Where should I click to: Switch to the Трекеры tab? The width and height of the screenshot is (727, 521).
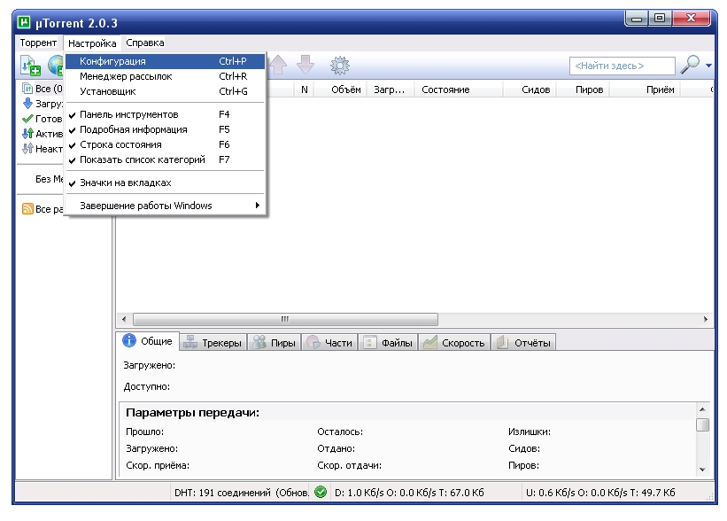(213, 343)
